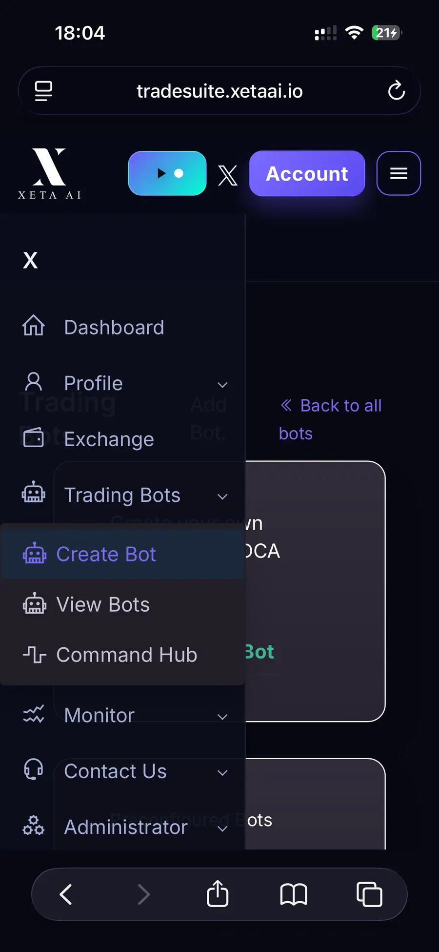Expand the Contact Us chevron
The height and width of the screenshot is (952, 439).
pyautogui.click(x=222, y=772)
